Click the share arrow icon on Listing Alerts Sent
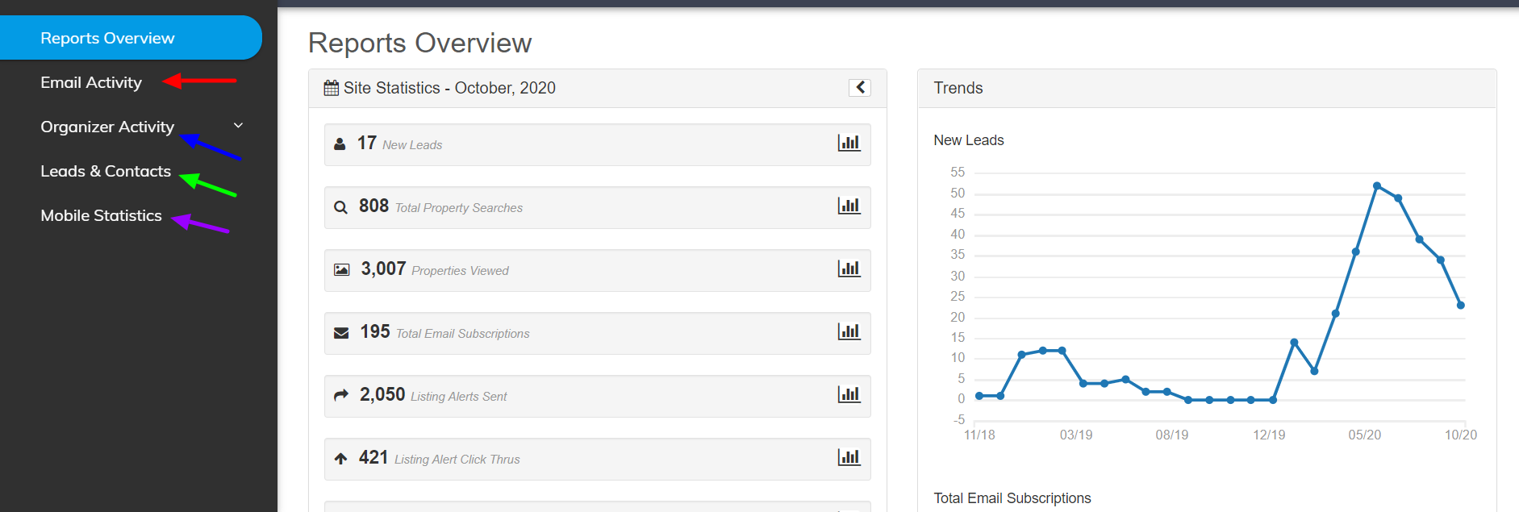The image size is (1519, 512). click(x=341, y=395)
